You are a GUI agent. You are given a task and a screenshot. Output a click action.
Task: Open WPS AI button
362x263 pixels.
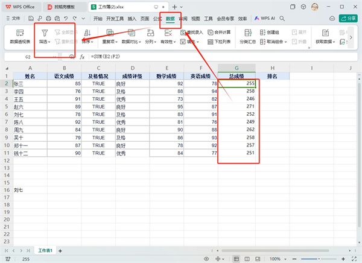tap(265, 19)
